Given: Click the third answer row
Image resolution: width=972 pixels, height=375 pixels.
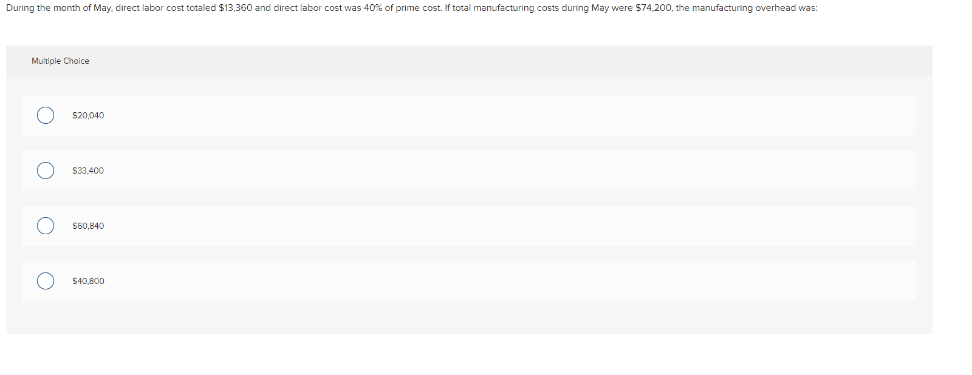Looking at the screenshot, I should click(468, 226).
